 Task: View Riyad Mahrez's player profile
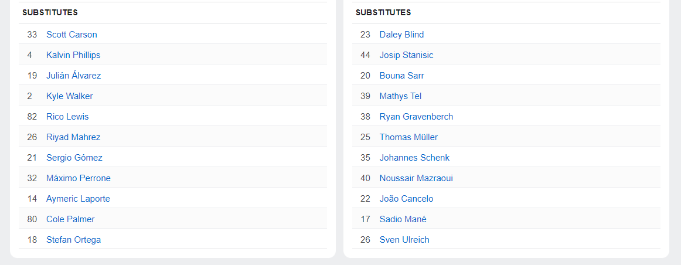[x=73, y=137]
